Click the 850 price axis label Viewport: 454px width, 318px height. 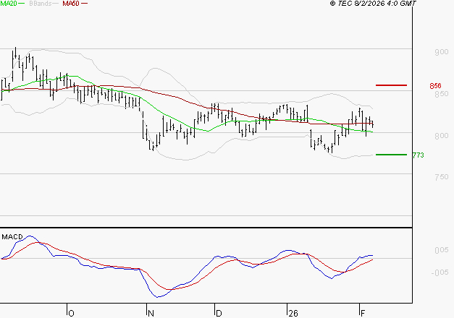coord(441,94)
